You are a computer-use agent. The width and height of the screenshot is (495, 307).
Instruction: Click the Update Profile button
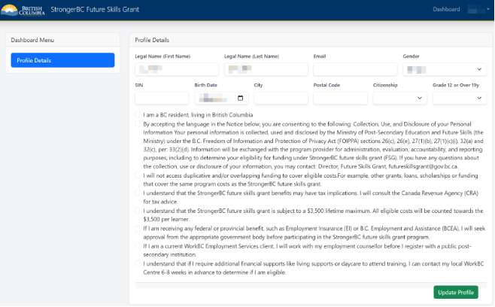[456, 293]
